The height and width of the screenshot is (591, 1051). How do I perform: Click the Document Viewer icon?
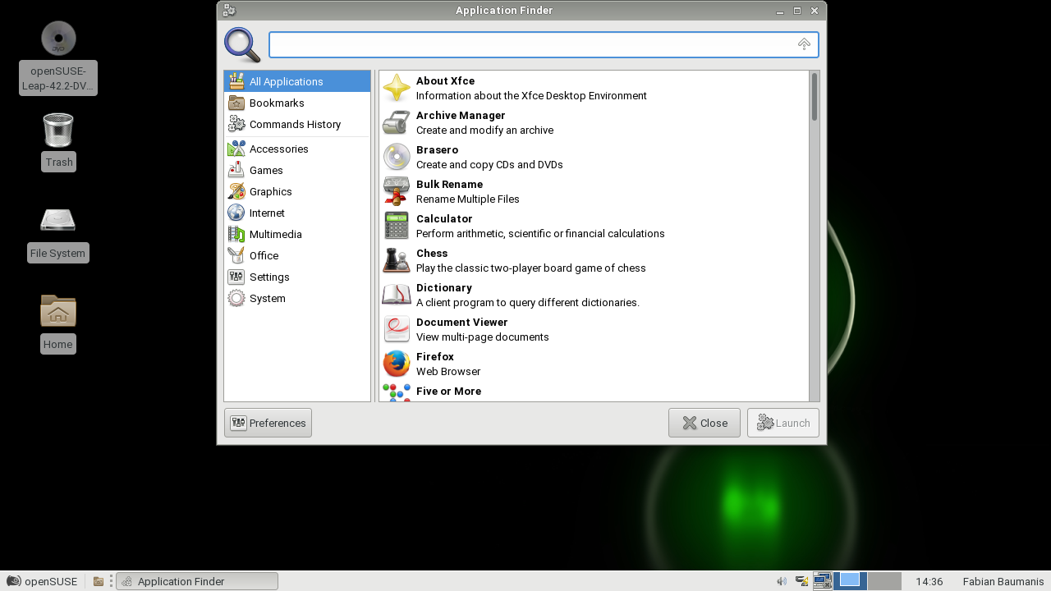[x=397, y=329]
